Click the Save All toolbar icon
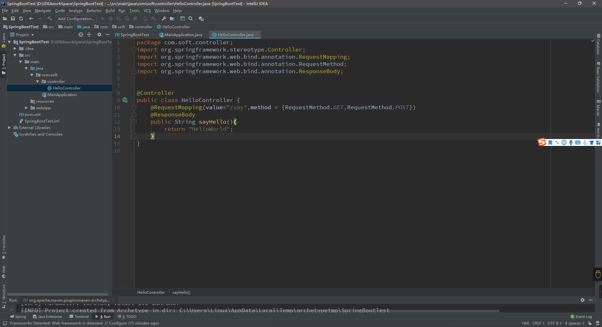 click(x=13, y=19)
